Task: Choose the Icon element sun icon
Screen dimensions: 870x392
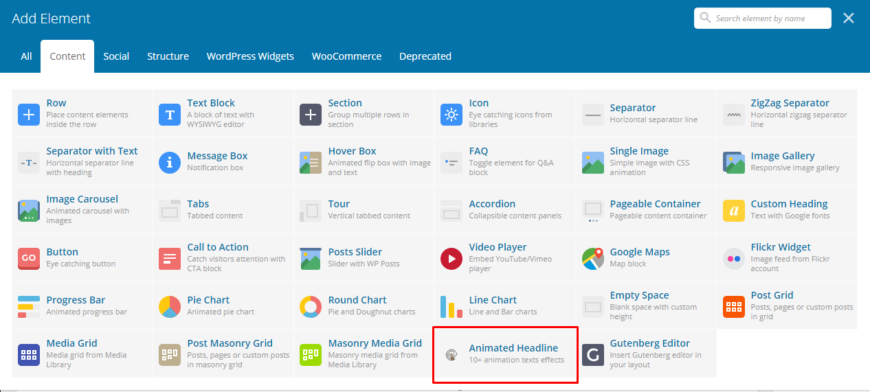Action: (x=451, y=115)
